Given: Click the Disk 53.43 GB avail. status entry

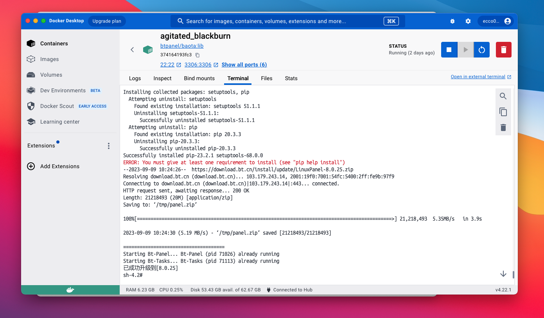Looking at the screenshot, I should pyautogui.click(x=226, y=290).
